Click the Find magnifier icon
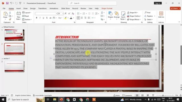 146,12
